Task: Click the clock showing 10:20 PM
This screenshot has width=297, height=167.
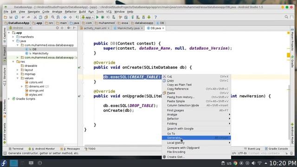Action: pos(283,163)
